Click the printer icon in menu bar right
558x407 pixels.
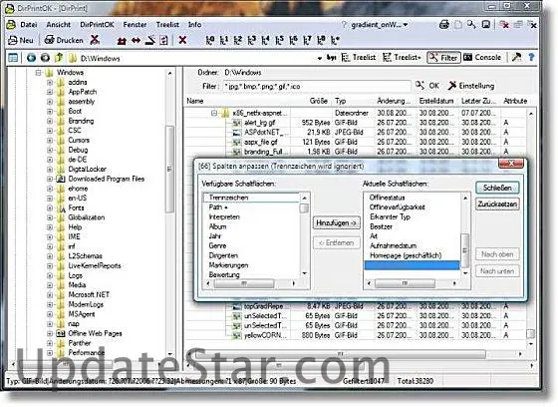click(444, 25)
